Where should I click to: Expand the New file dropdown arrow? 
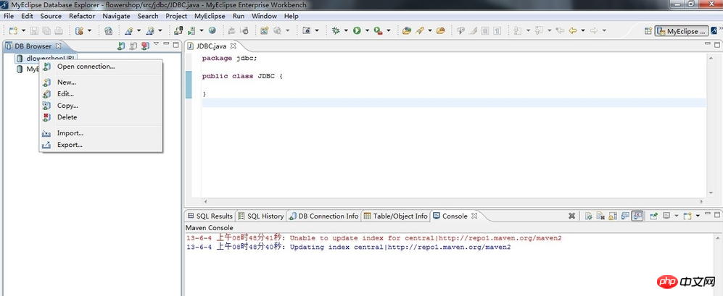coord(22,30)
